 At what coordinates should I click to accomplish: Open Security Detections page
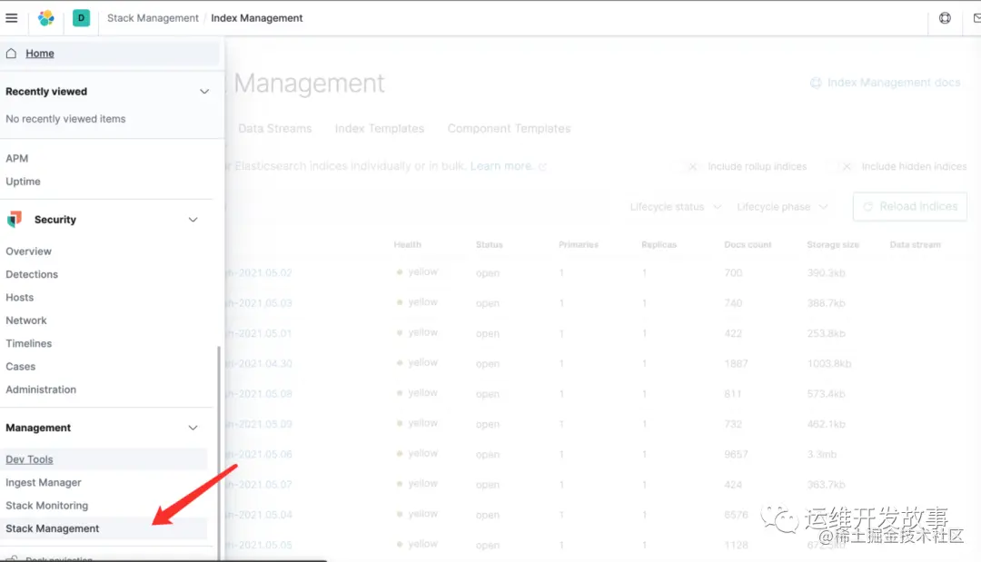(32, 274)
